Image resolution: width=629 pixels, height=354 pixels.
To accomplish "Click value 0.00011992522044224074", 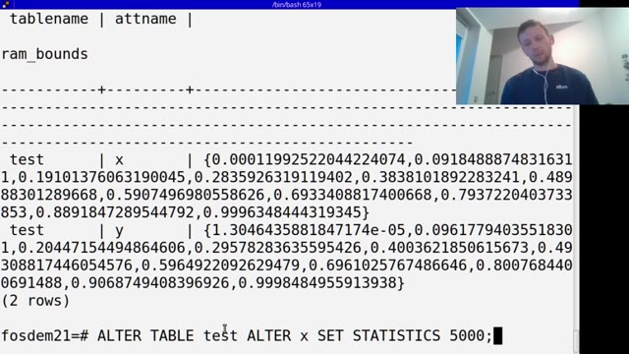I will coord(308,159).
